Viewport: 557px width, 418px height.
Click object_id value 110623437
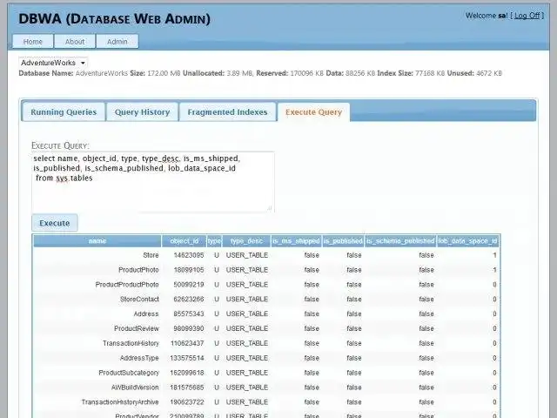[x=187, y=343]
